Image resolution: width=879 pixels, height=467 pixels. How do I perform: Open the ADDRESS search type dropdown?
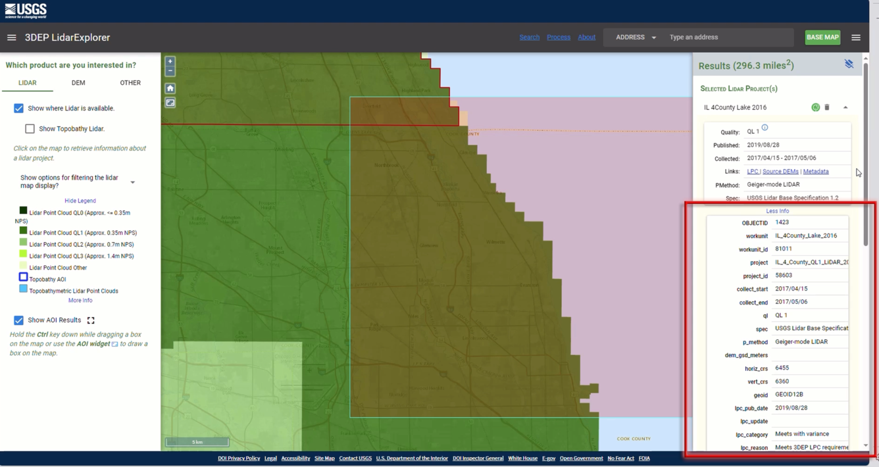pos(634,37)
